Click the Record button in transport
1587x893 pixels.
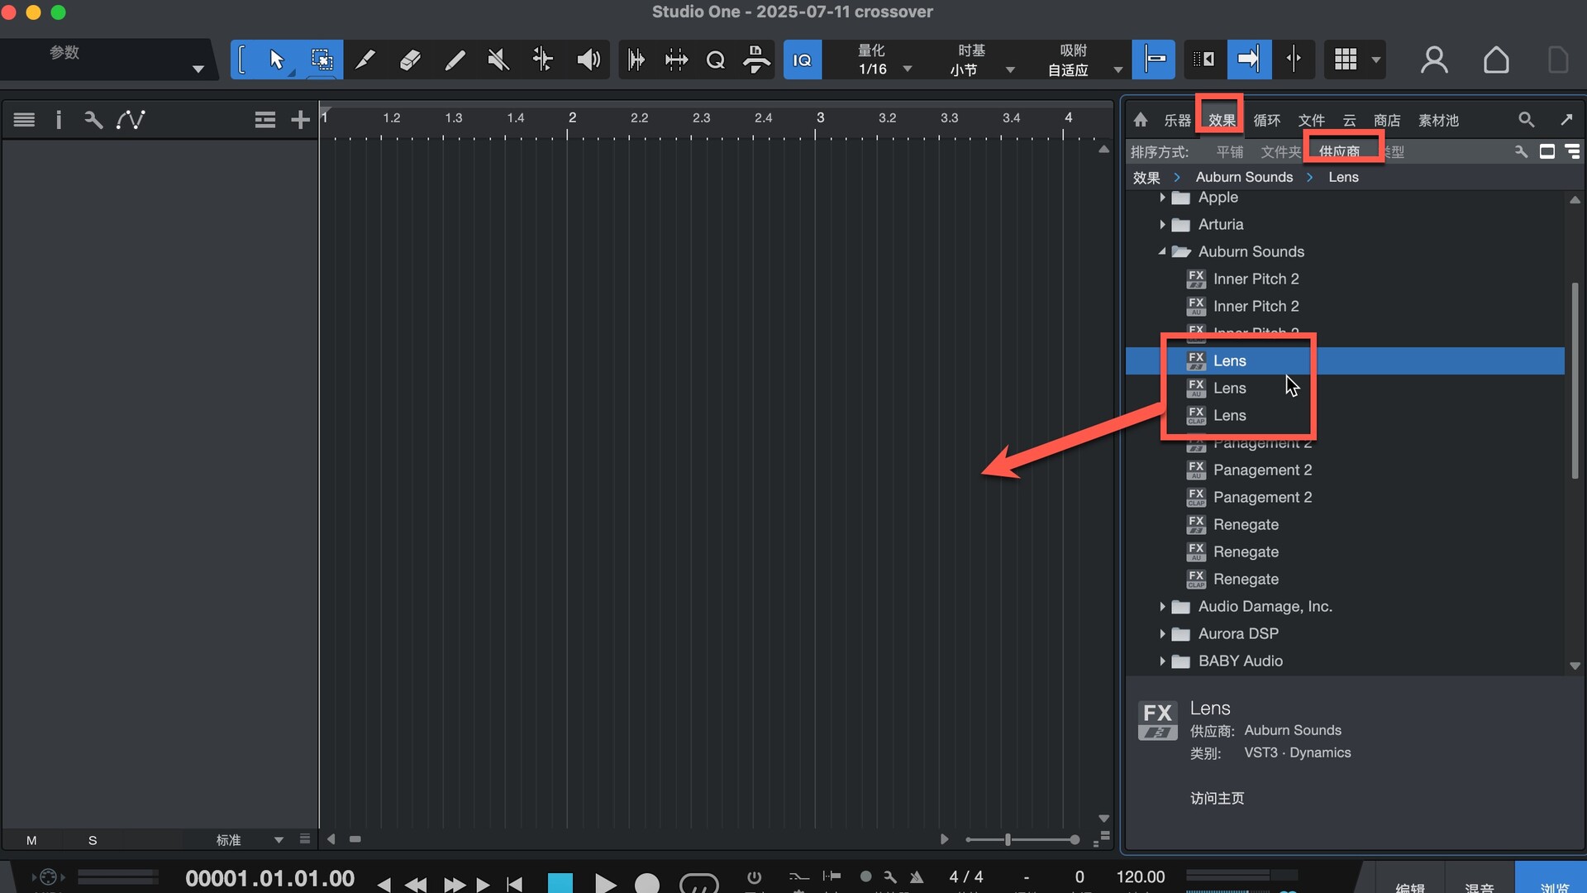pos(646,882)
